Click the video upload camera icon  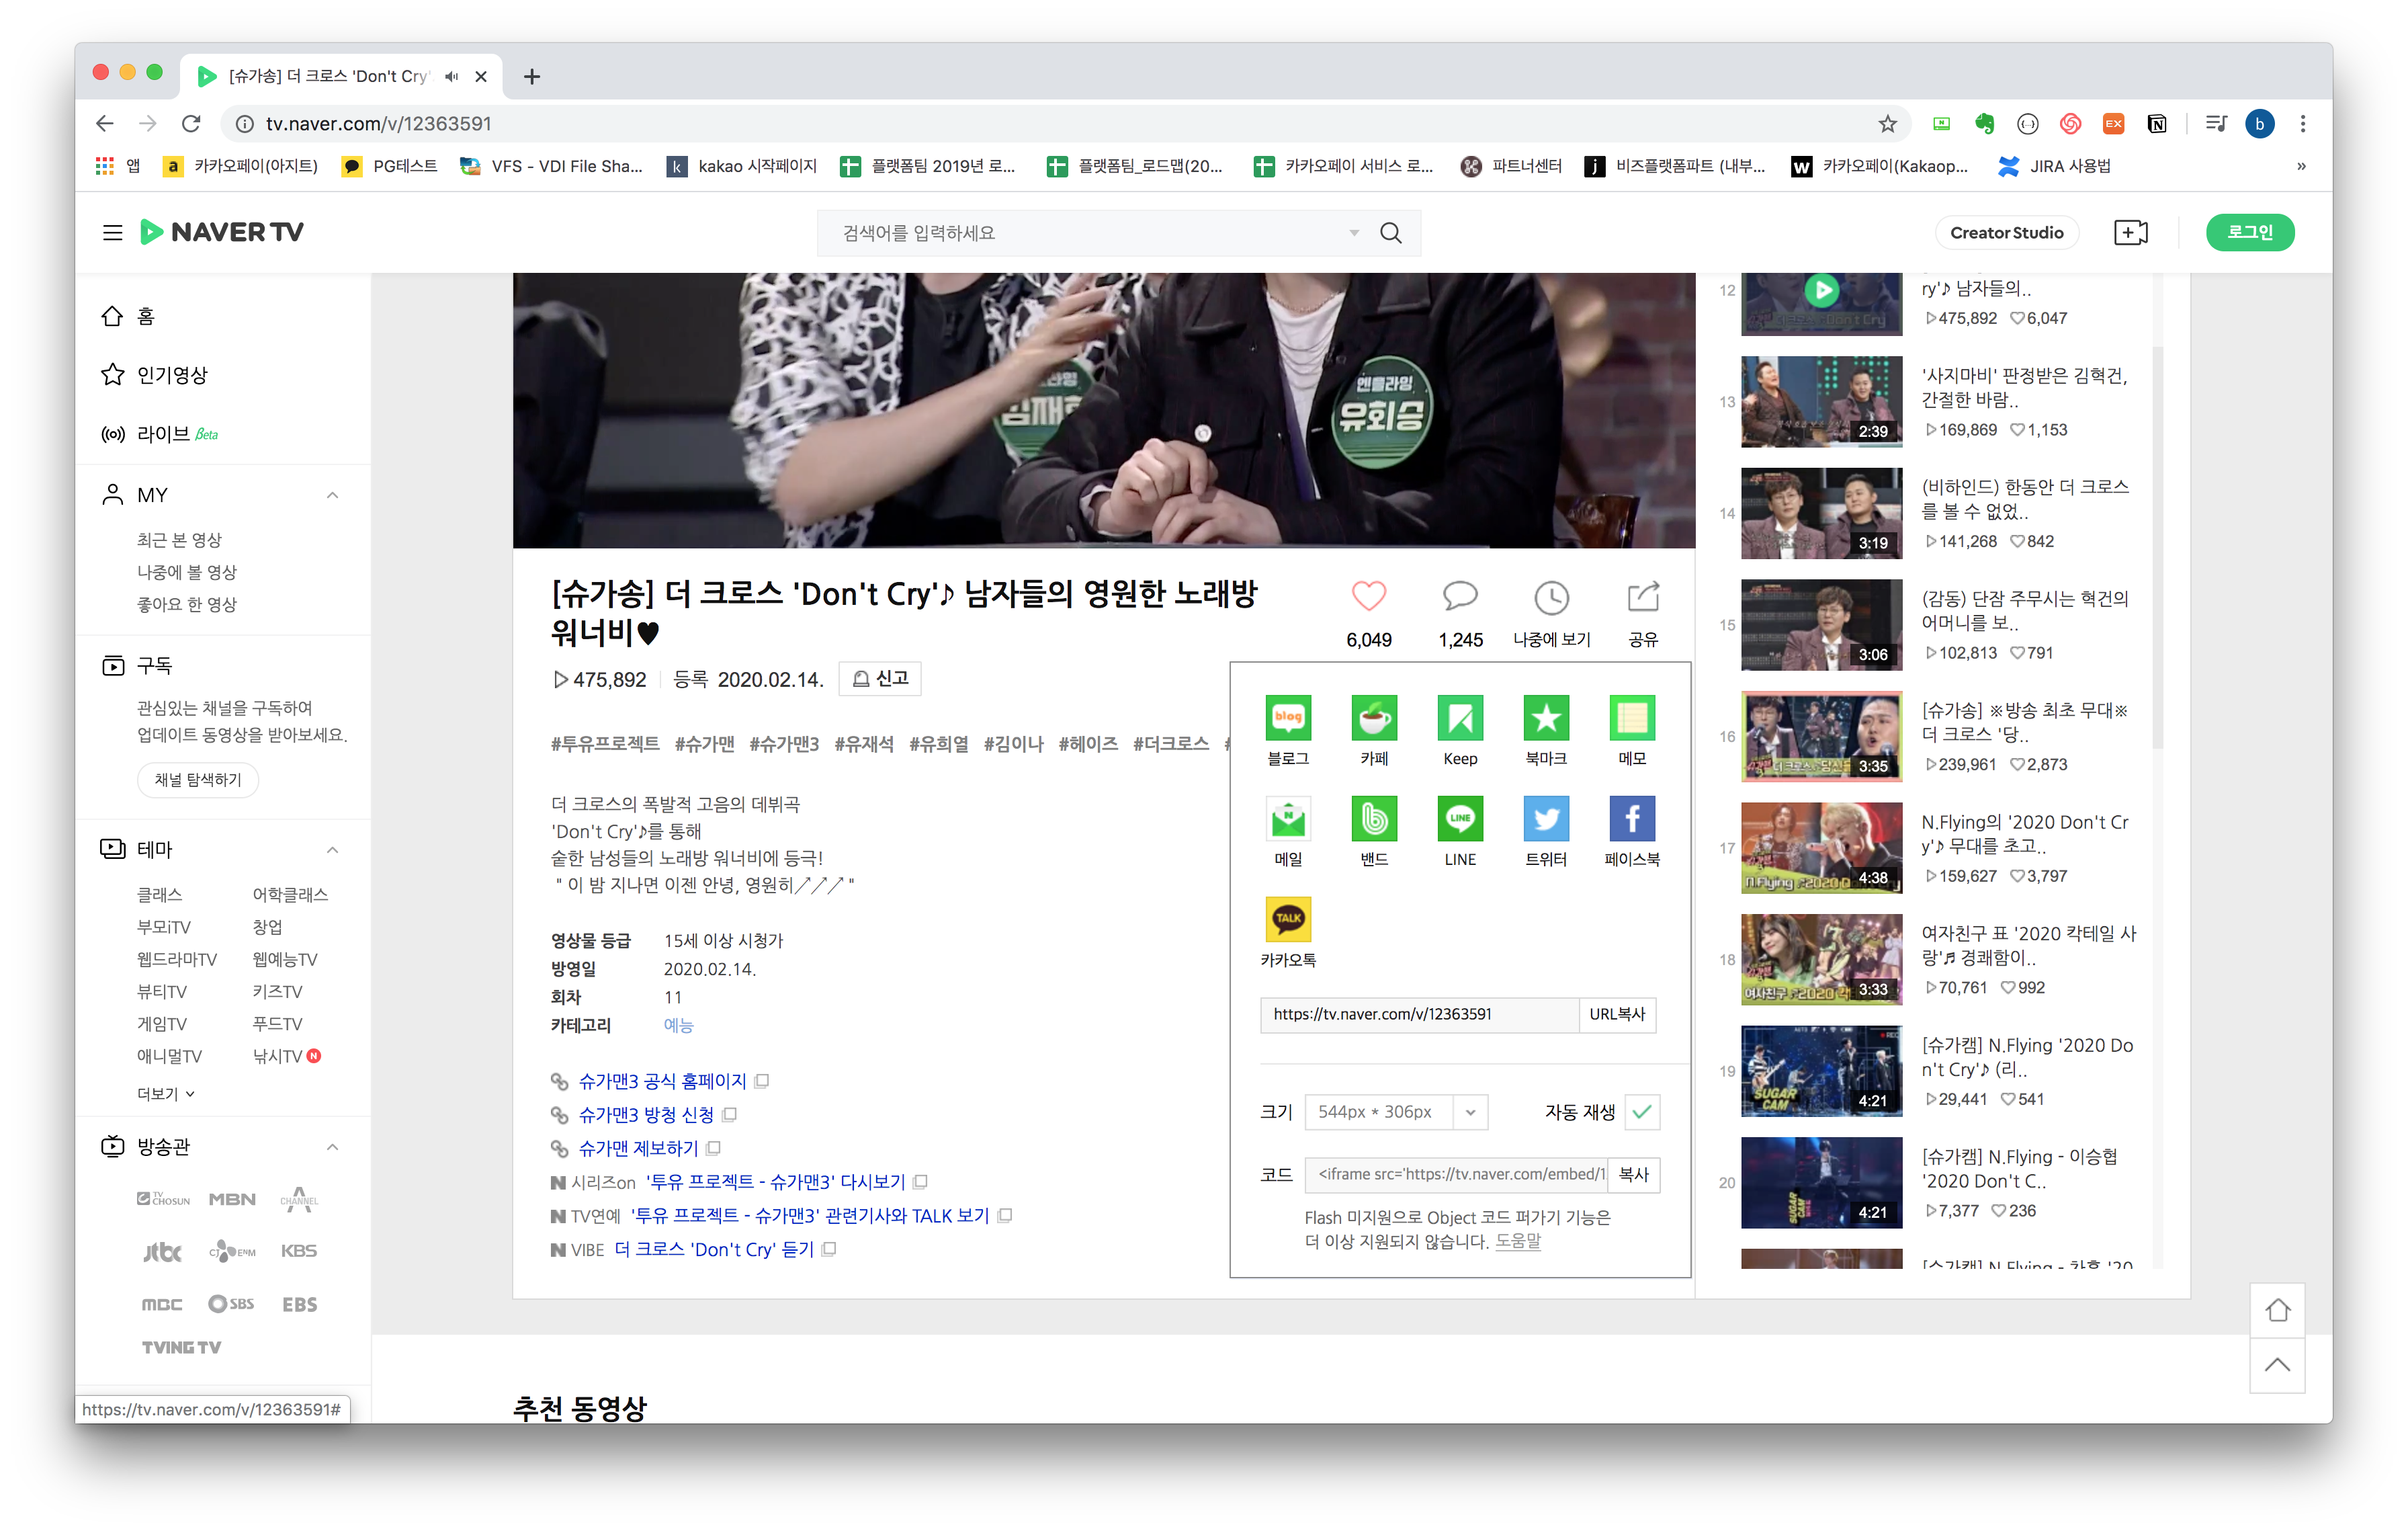click(x=2130, y=233)
